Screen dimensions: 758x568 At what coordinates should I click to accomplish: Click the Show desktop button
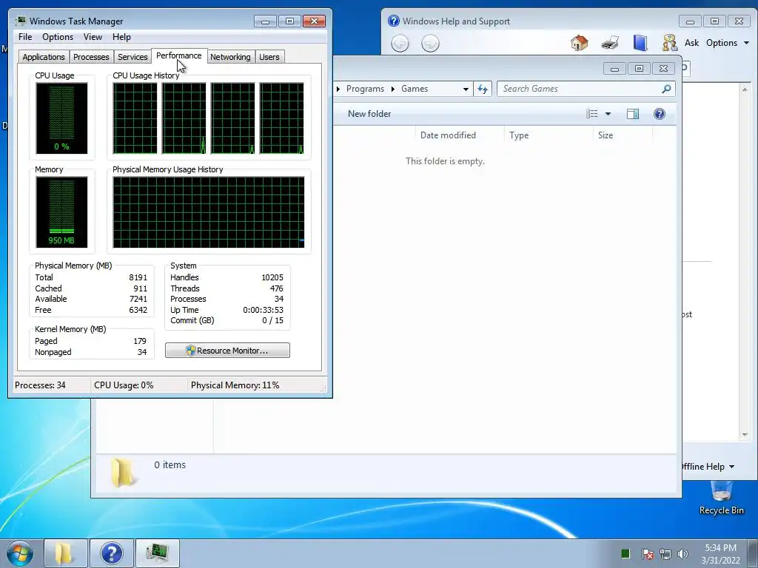click(x=753, y=553)
